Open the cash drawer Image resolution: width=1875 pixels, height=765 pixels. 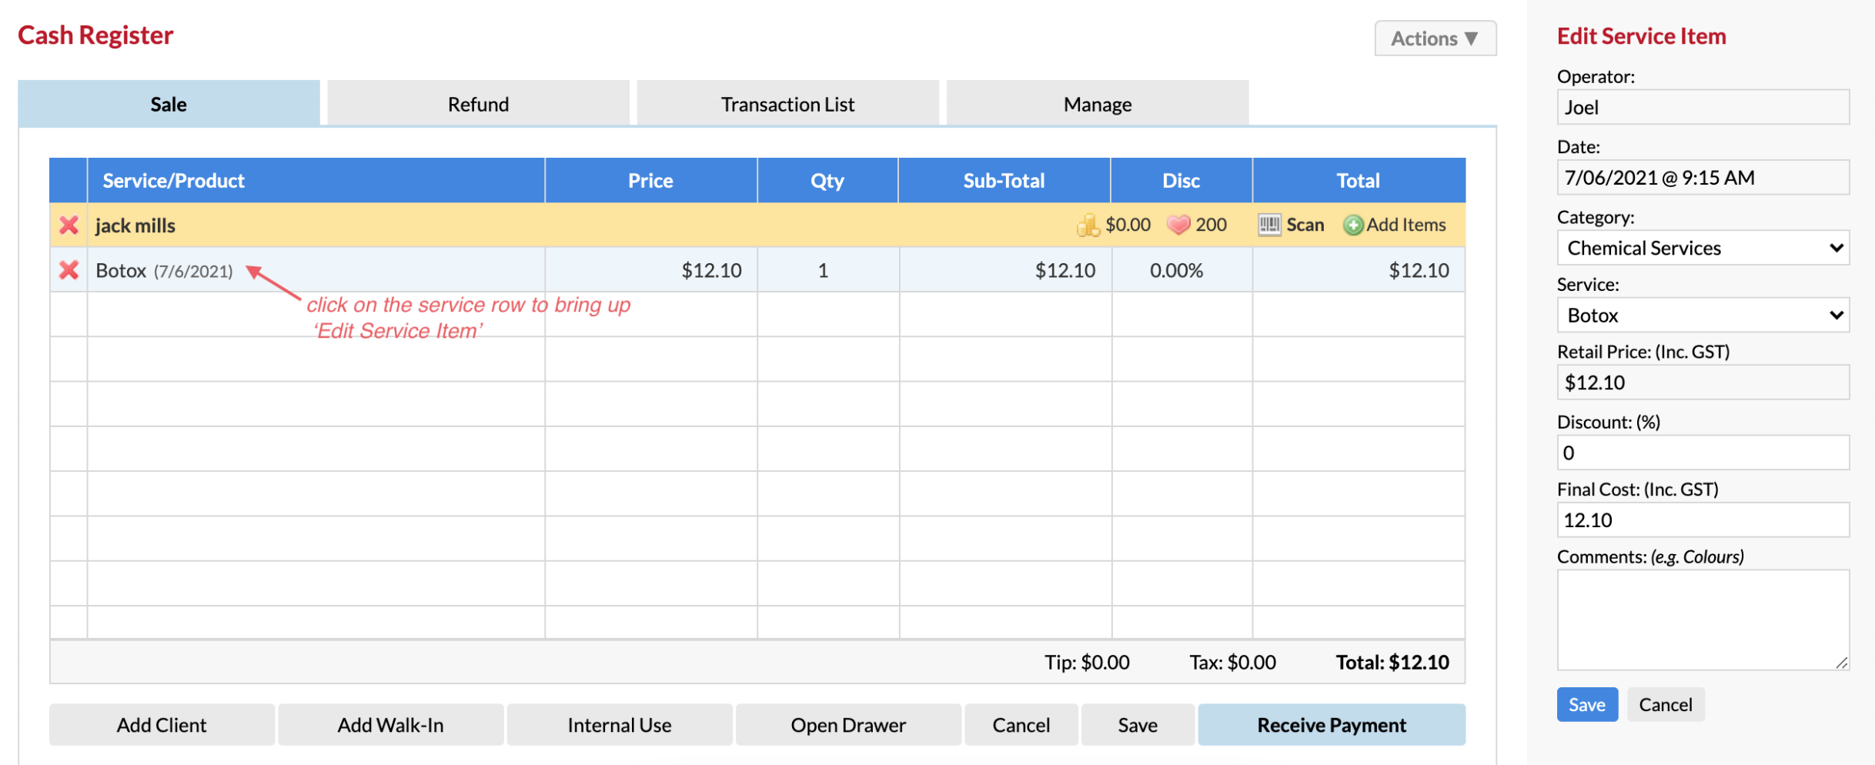click(x=848, y=724)
